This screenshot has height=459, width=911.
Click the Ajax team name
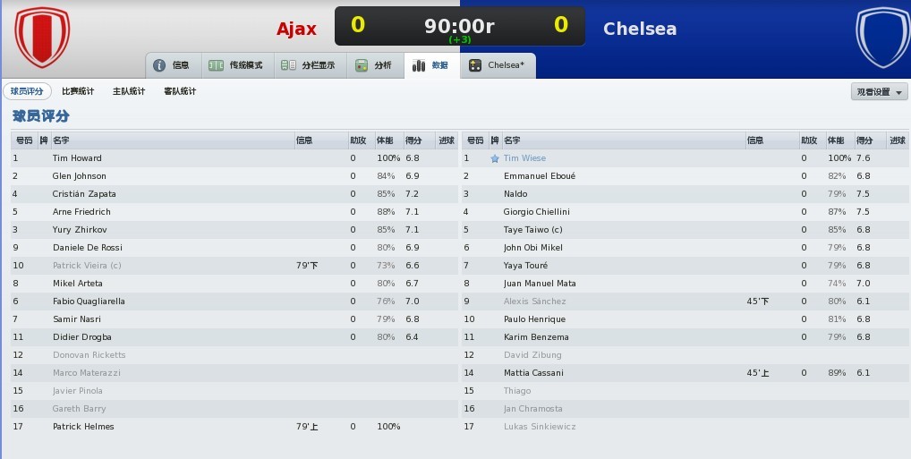coord(296,29)
